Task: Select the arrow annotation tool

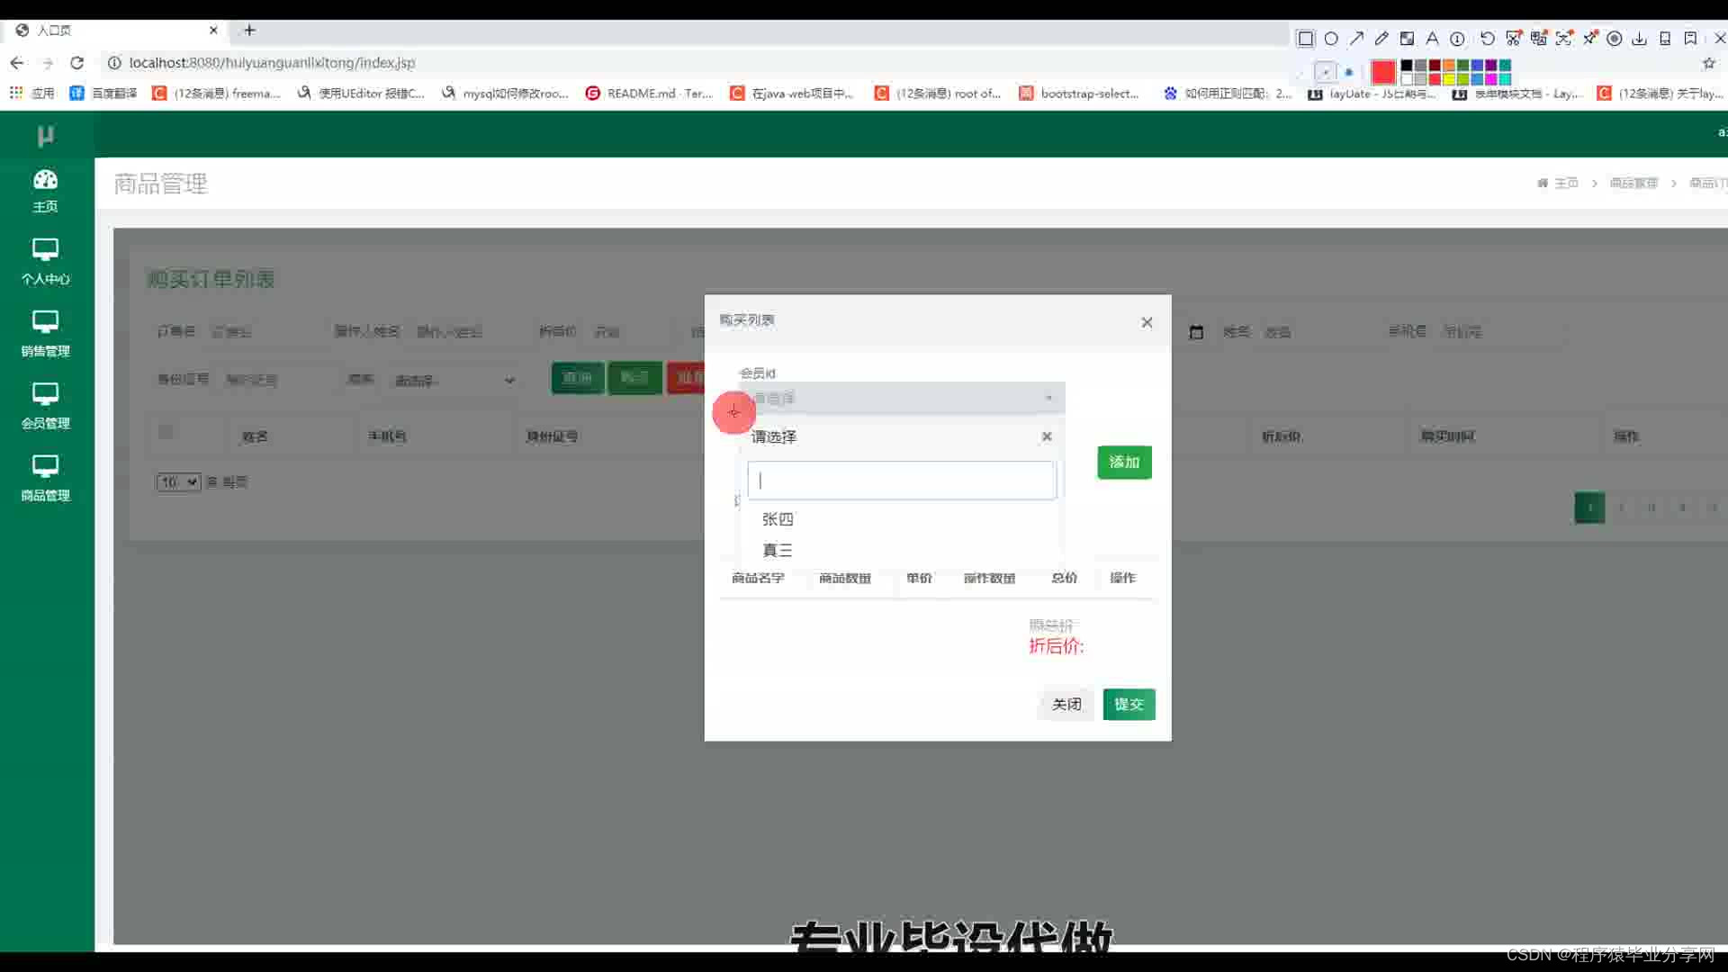Action: [1356, 39]
